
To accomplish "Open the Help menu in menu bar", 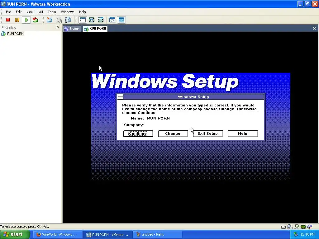I will pos(82,12).
